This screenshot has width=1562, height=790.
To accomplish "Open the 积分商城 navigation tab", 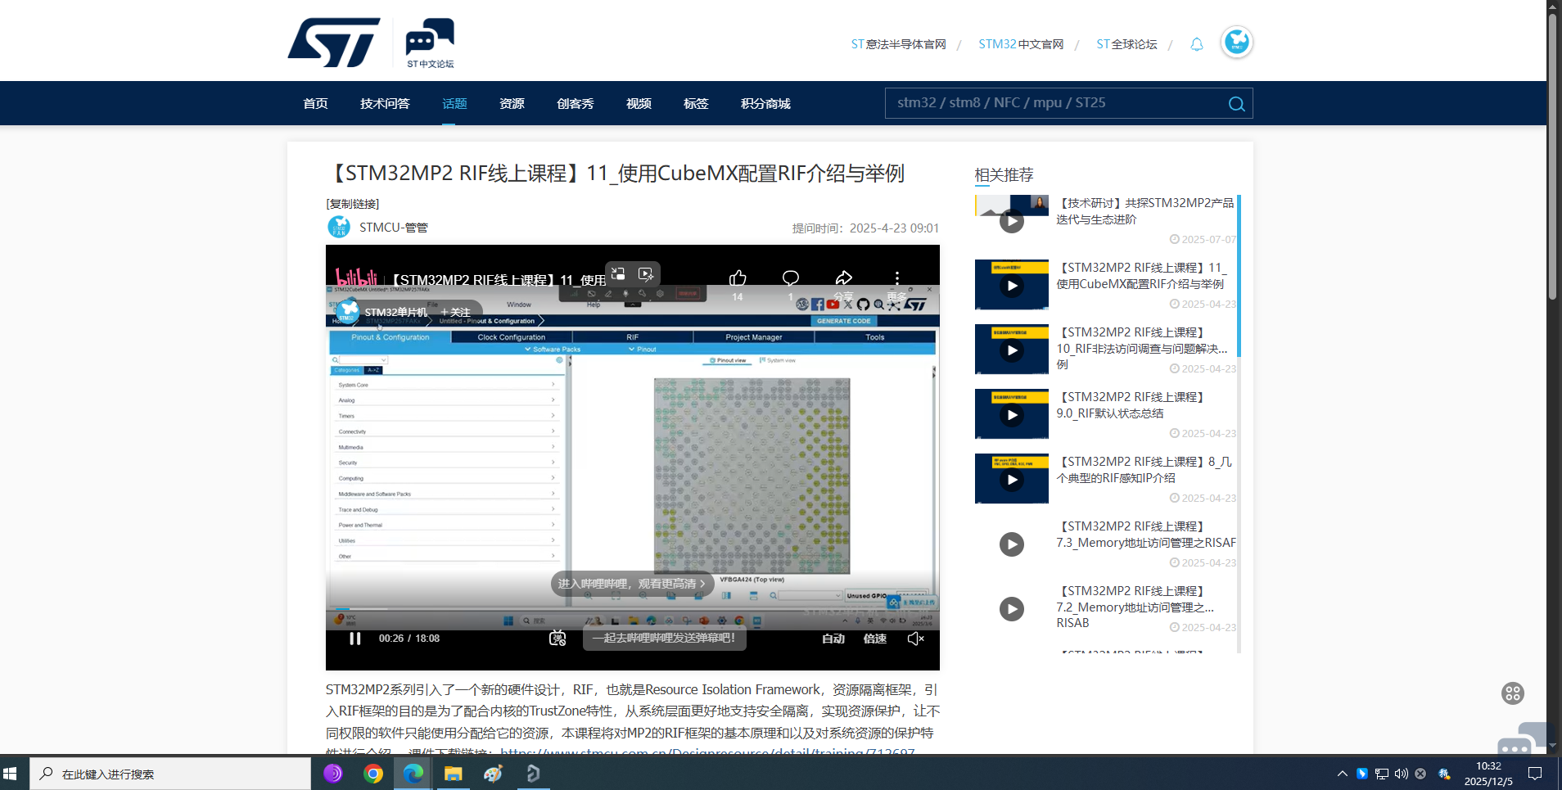I will [765, 104].
